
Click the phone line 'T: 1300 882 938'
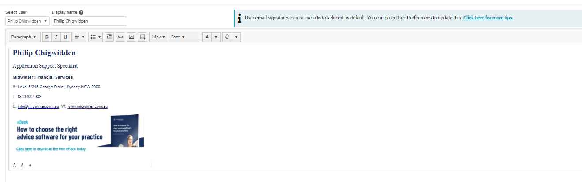(x=27, y=97)
